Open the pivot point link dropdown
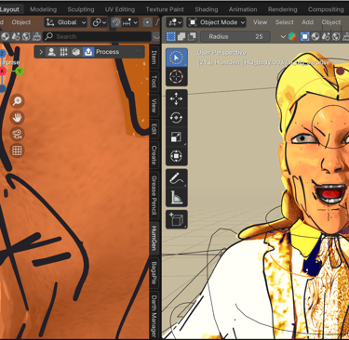The width and height of the screenshot is (349, 340). coord(100,22)
